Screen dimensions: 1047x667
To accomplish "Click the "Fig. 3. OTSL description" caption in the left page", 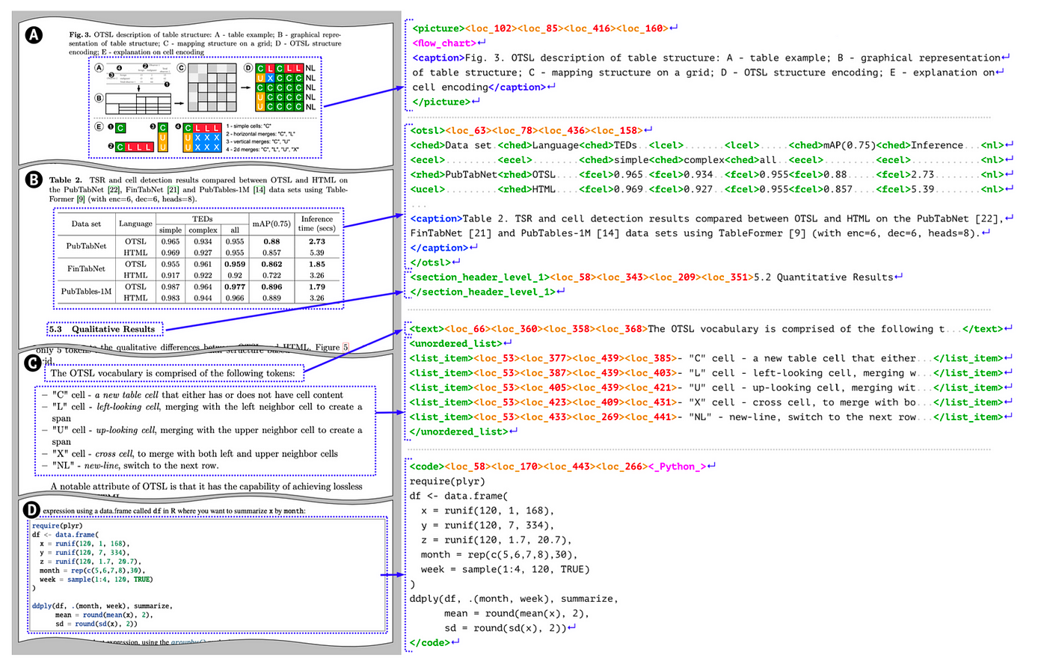I will point(205,43).
